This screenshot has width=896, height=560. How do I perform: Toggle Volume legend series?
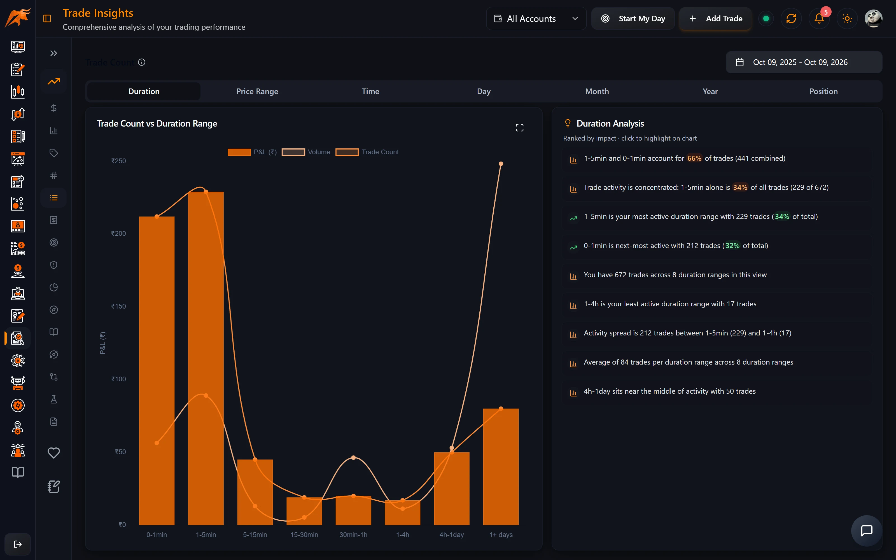click(306, 152)
